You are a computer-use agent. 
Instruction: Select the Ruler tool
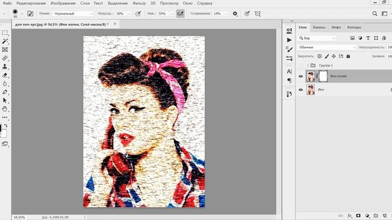pos(5,58)
